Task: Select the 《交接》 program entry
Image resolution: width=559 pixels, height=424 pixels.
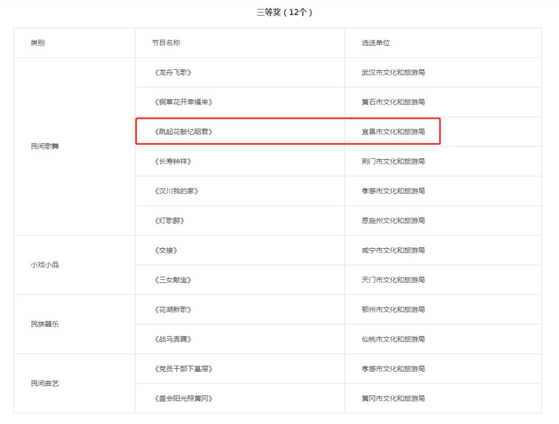Action: 166,250
